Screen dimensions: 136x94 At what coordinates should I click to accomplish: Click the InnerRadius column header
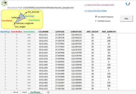[17, 32]
